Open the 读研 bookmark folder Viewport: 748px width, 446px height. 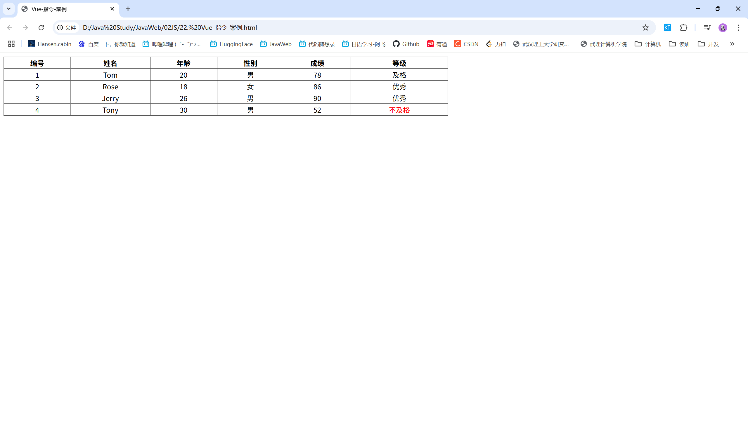679,44
